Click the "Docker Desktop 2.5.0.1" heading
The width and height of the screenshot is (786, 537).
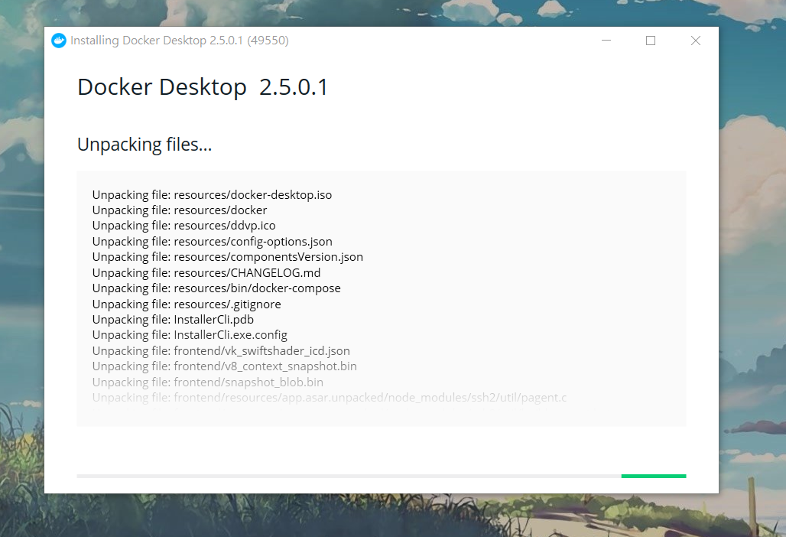[203, 87]
